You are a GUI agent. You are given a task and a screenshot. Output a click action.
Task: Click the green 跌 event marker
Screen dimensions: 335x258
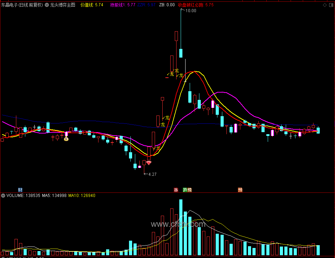click(185, 190)
